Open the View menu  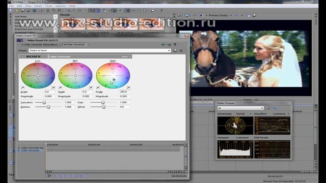[x=29, y=6]
